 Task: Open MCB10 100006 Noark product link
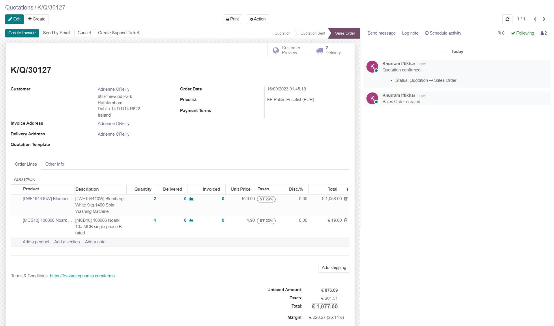tap(47, 220)
